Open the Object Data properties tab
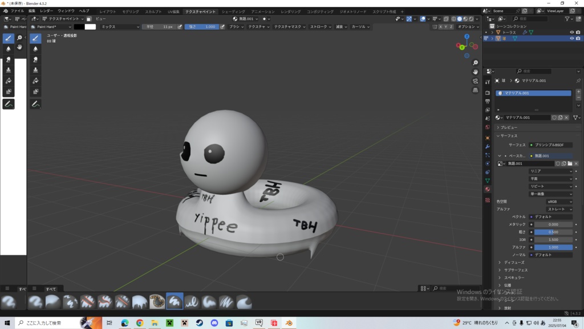This screenshot has height=329, width=584. 488,180
